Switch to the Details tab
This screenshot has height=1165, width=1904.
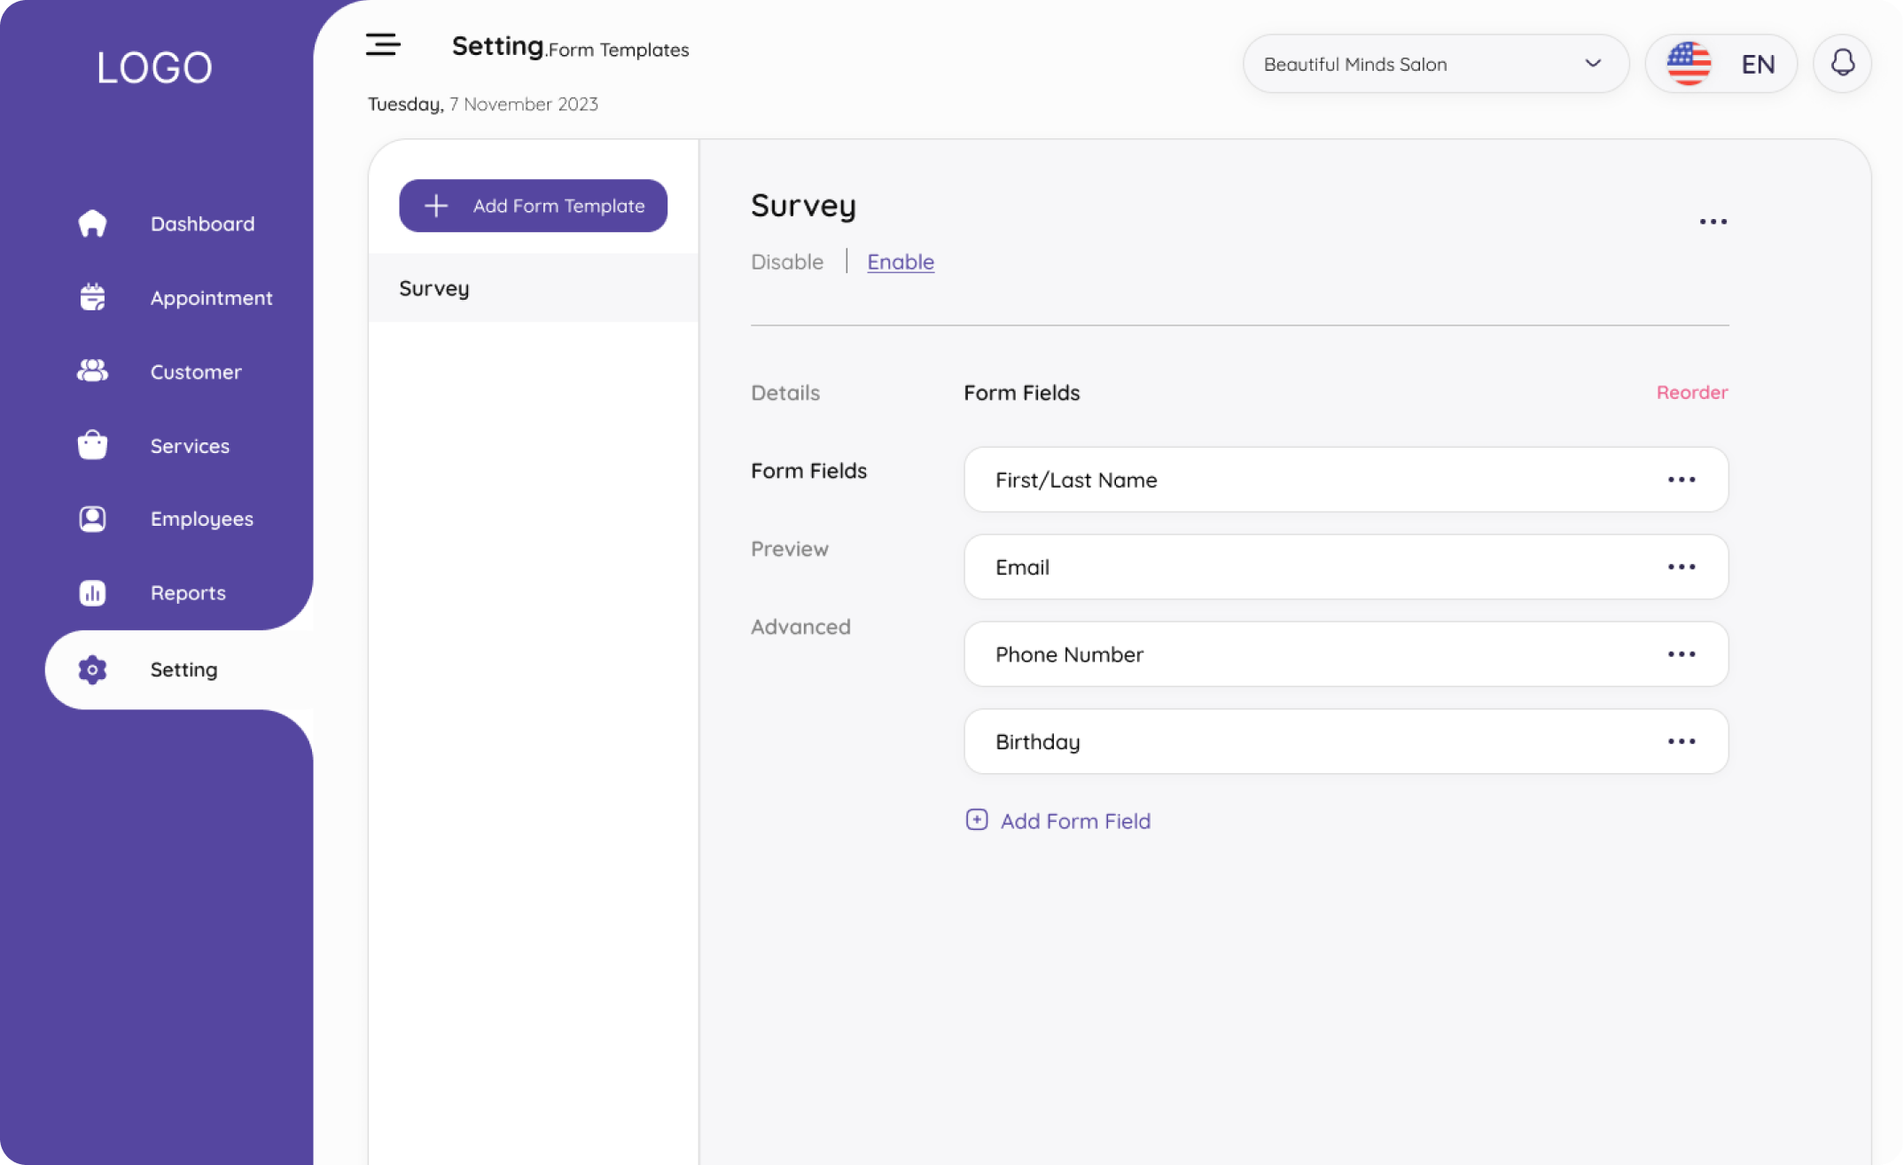785,393
